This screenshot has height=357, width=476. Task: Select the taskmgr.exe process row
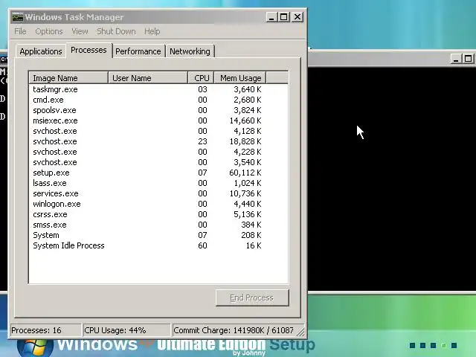(x=158, y=89)
